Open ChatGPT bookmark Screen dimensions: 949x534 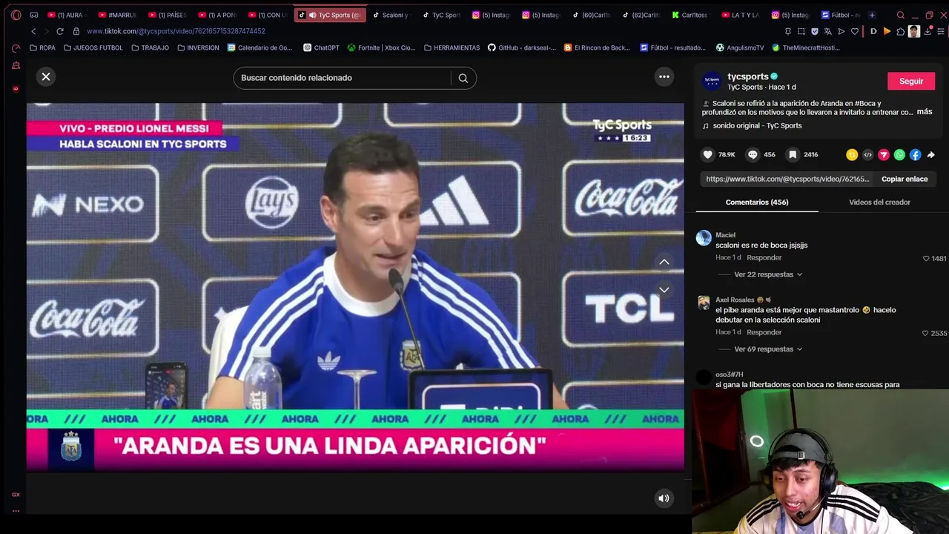[321, 47]
